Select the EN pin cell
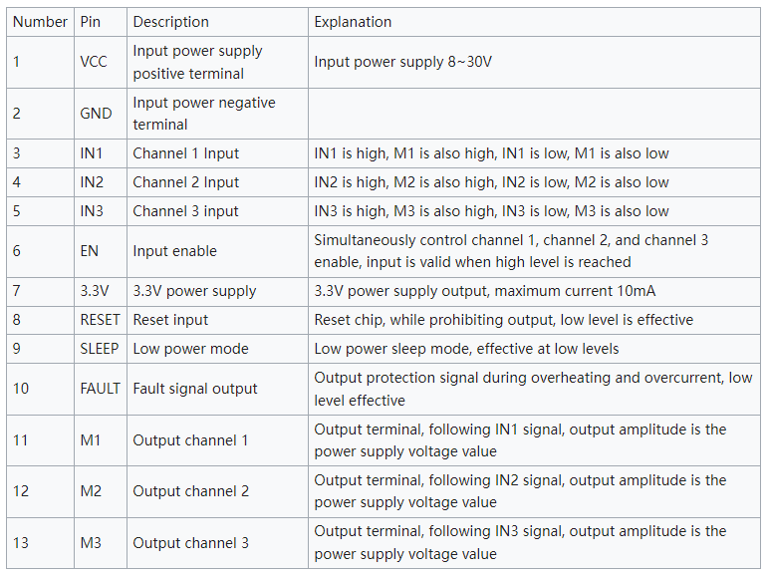The width and height of the screenshot is (769, 575). point(101,252)
